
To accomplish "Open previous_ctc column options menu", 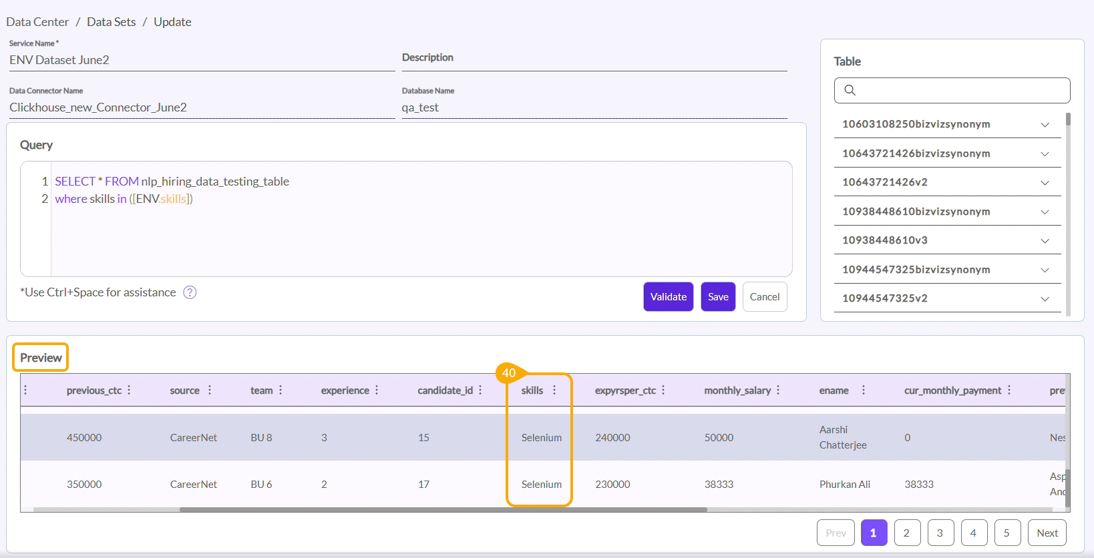I will [129, 390].
